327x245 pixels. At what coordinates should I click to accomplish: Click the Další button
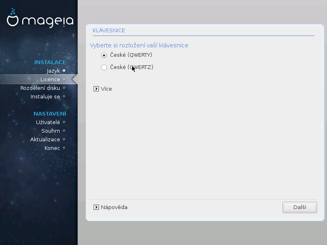[300, 207]
